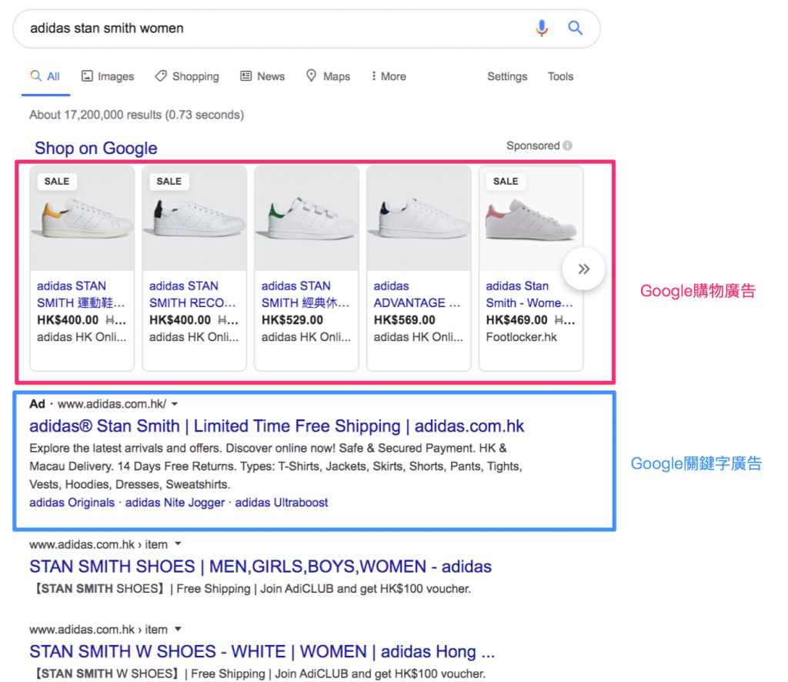Open the Shopping tab
The image size is (788, 682).
click(x=188, y=76)
